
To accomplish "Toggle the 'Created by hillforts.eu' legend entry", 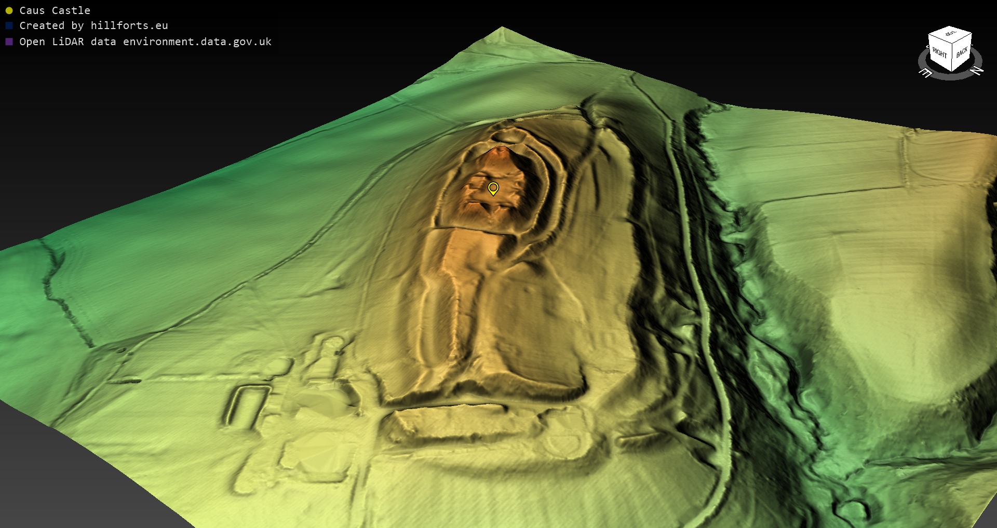I will [93, 25].
